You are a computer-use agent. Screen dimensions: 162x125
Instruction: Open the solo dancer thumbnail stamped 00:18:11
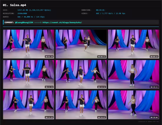[134, 75]
